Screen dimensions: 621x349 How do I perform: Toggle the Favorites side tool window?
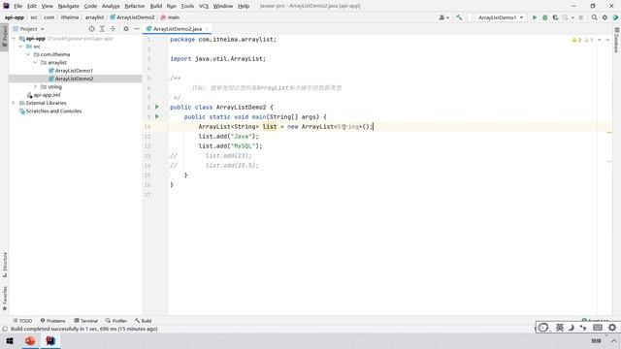[4, 300]
